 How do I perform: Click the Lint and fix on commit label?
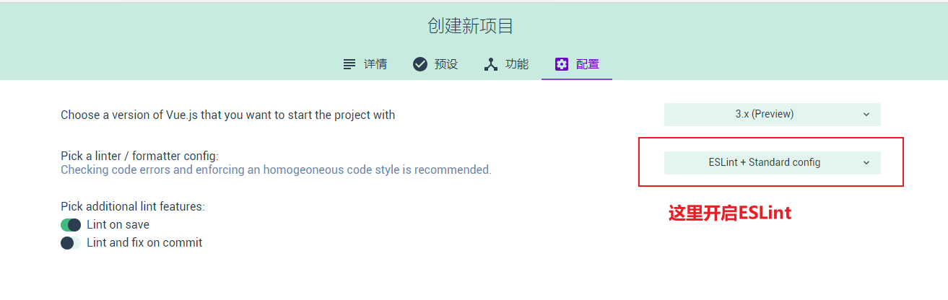click(x=144, y=243)
